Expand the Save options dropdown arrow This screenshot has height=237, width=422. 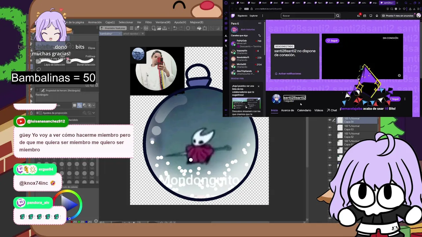pyautogui.click(x=169, y=28)
